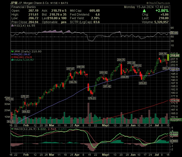Click the Open value 207.19

pos(34,11)
